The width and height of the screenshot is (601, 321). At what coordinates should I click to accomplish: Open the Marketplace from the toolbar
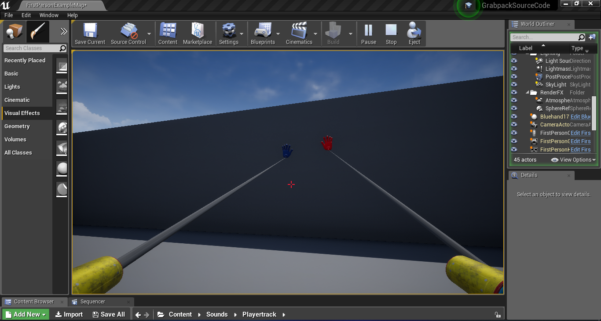click(x=198, y=30)
